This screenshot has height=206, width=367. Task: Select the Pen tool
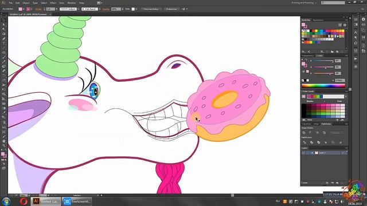point(4,38)
